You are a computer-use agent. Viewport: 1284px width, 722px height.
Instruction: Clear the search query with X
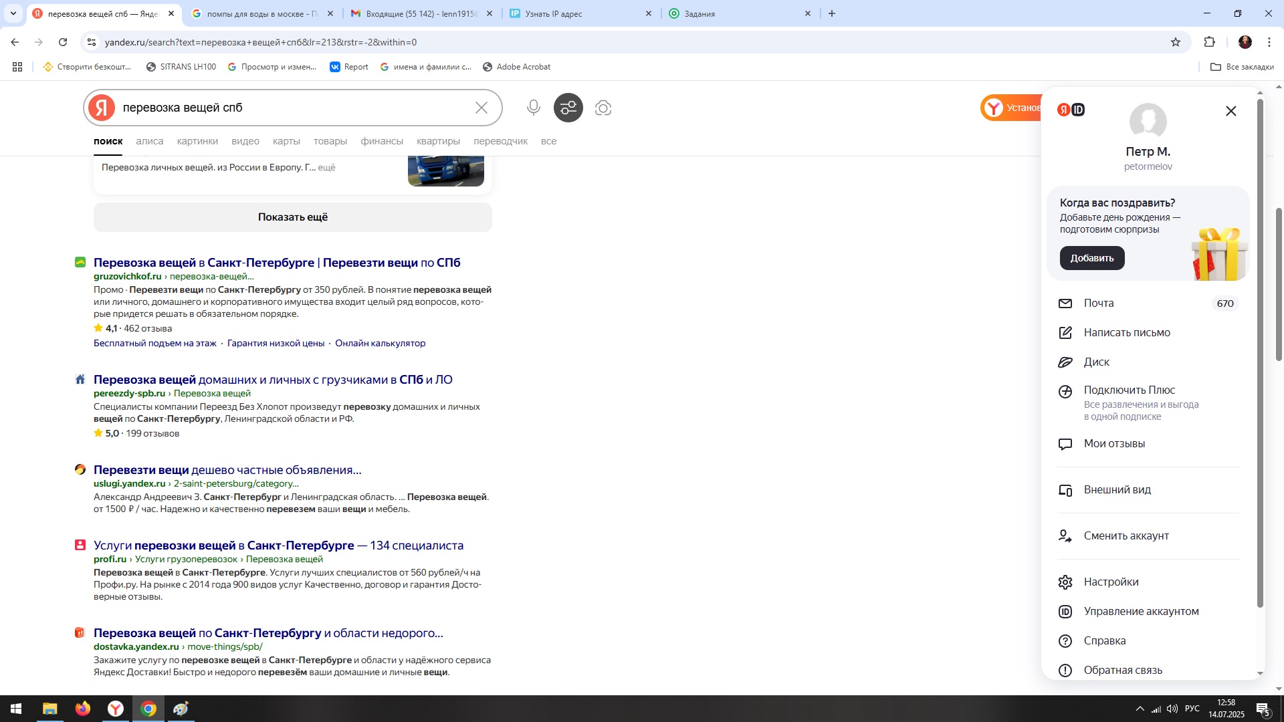coord(481,108)
